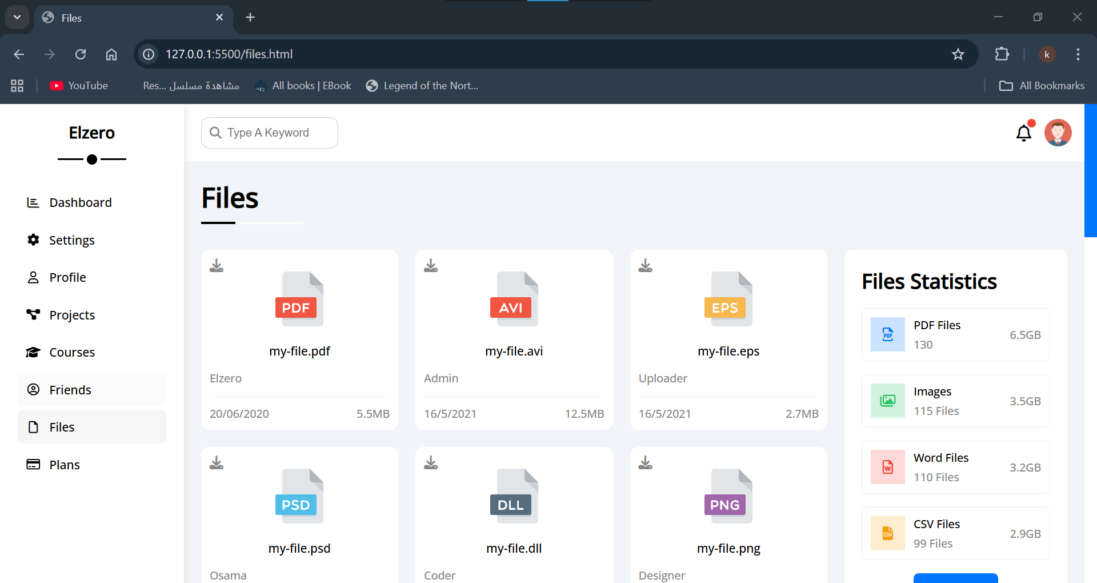Open Dashboard via the bar chart icon
Screen dimensions: 1097x583
pyautogui.click(x=33, y=202)
